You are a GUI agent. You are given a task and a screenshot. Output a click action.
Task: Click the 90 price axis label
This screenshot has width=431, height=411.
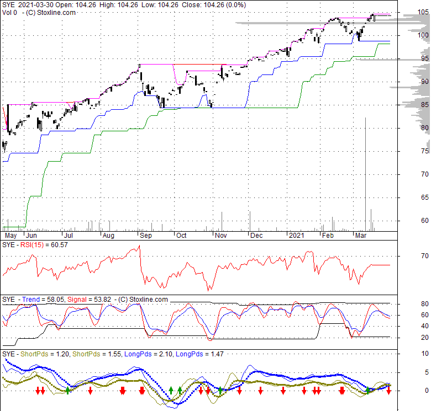tap(425, 82)
